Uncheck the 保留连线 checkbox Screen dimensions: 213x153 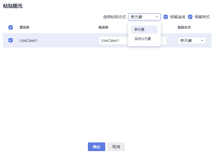tap(165, 17)
